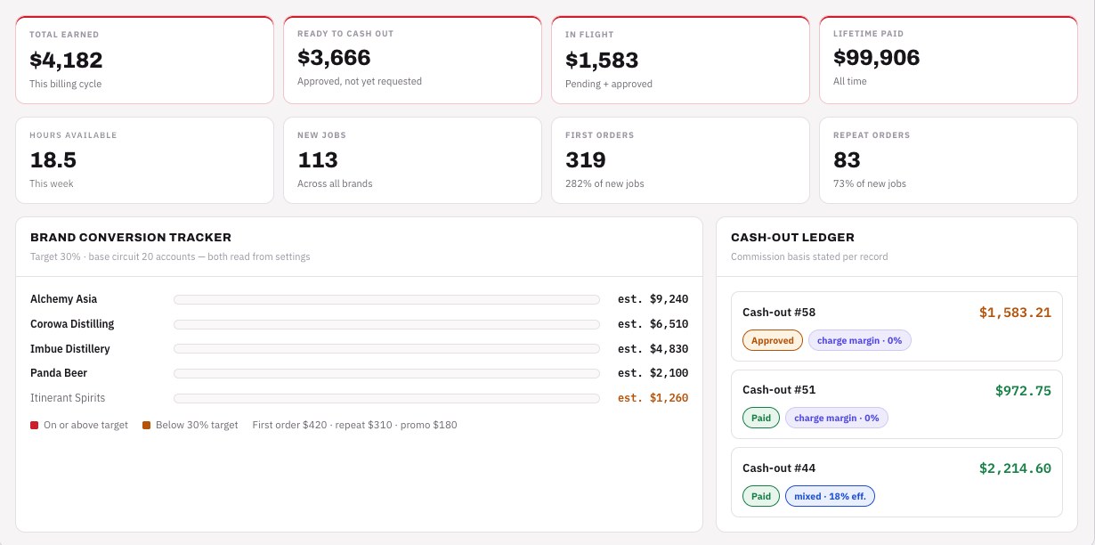1095x545 pixels.
Task: Click the mixed · 18% eff. tag
Action: (x=830, y=496)
